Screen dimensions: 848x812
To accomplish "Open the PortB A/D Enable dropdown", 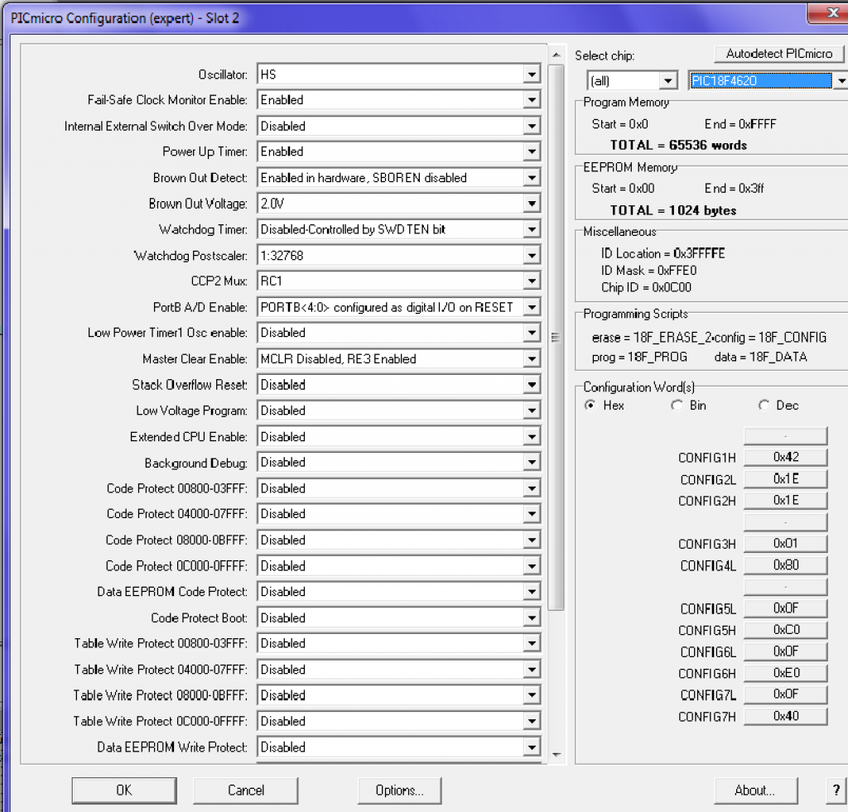I will pos(398,307).
